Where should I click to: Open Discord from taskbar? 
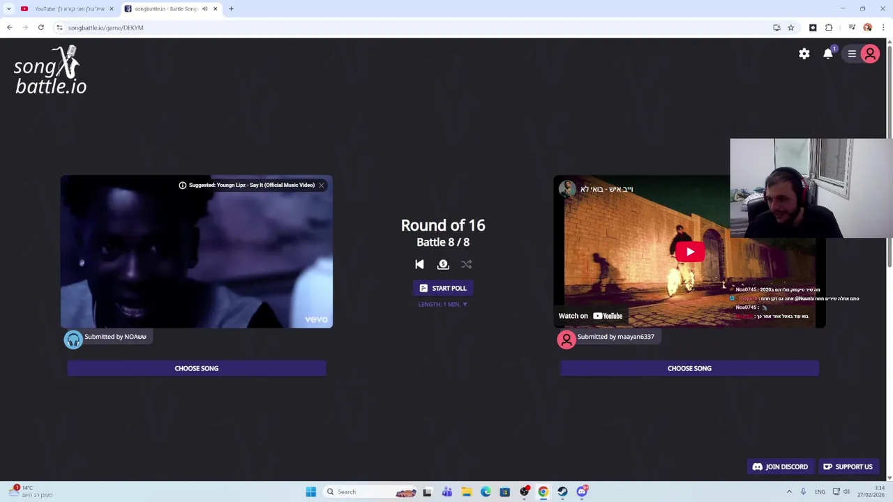click(582, 492)
